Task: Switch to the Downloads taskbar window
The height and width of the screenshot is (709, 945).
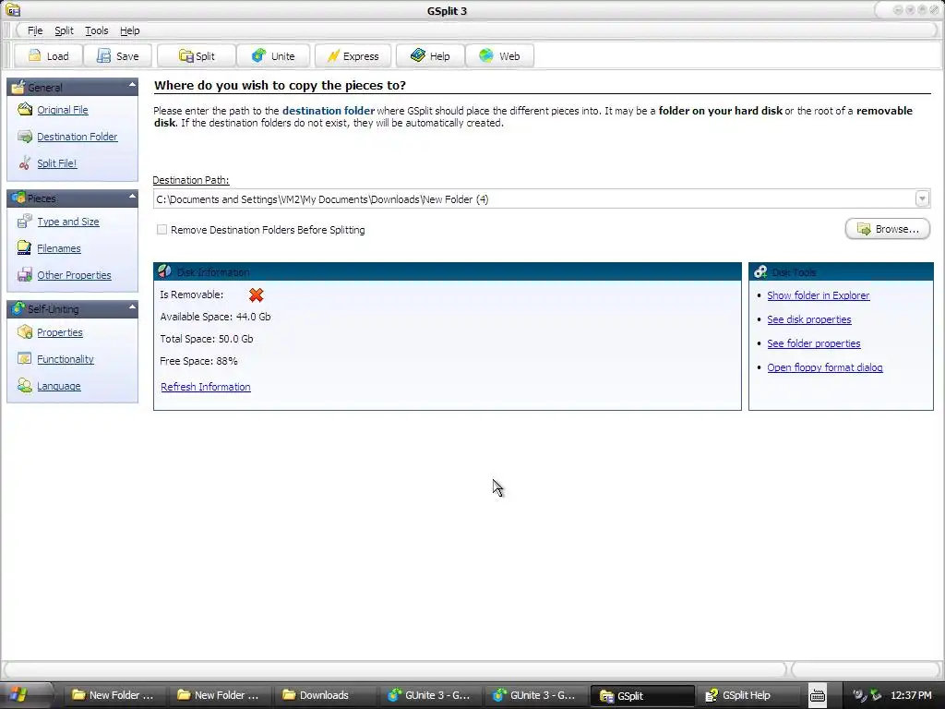Action: (324, 695)
